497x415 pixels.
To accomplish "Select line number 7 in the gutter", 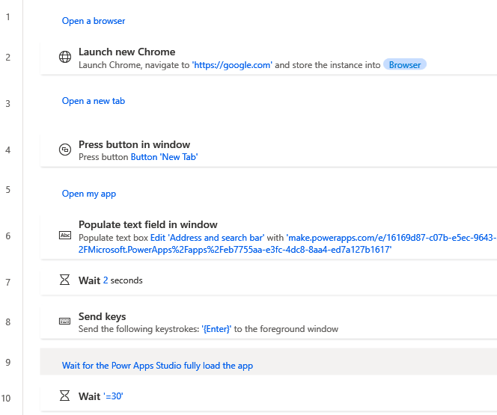I will [8, 283].
